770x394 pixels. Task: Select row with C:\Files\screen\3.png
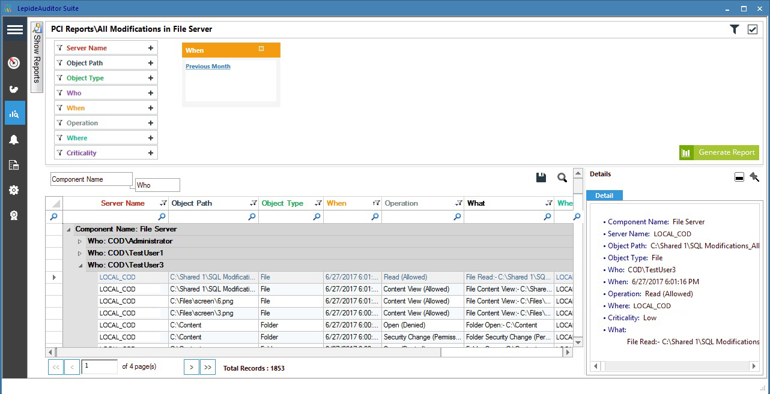point(318,313)
